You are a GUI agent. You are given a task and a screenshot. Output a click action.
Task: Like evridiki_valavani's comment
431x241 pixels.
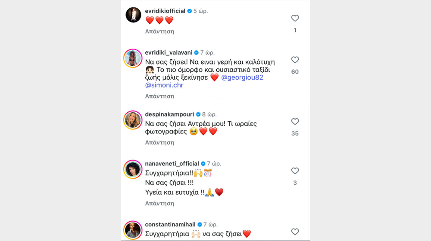[295, 60]
